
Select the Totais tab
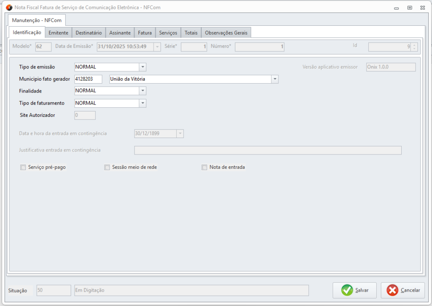tap(191, 33)
